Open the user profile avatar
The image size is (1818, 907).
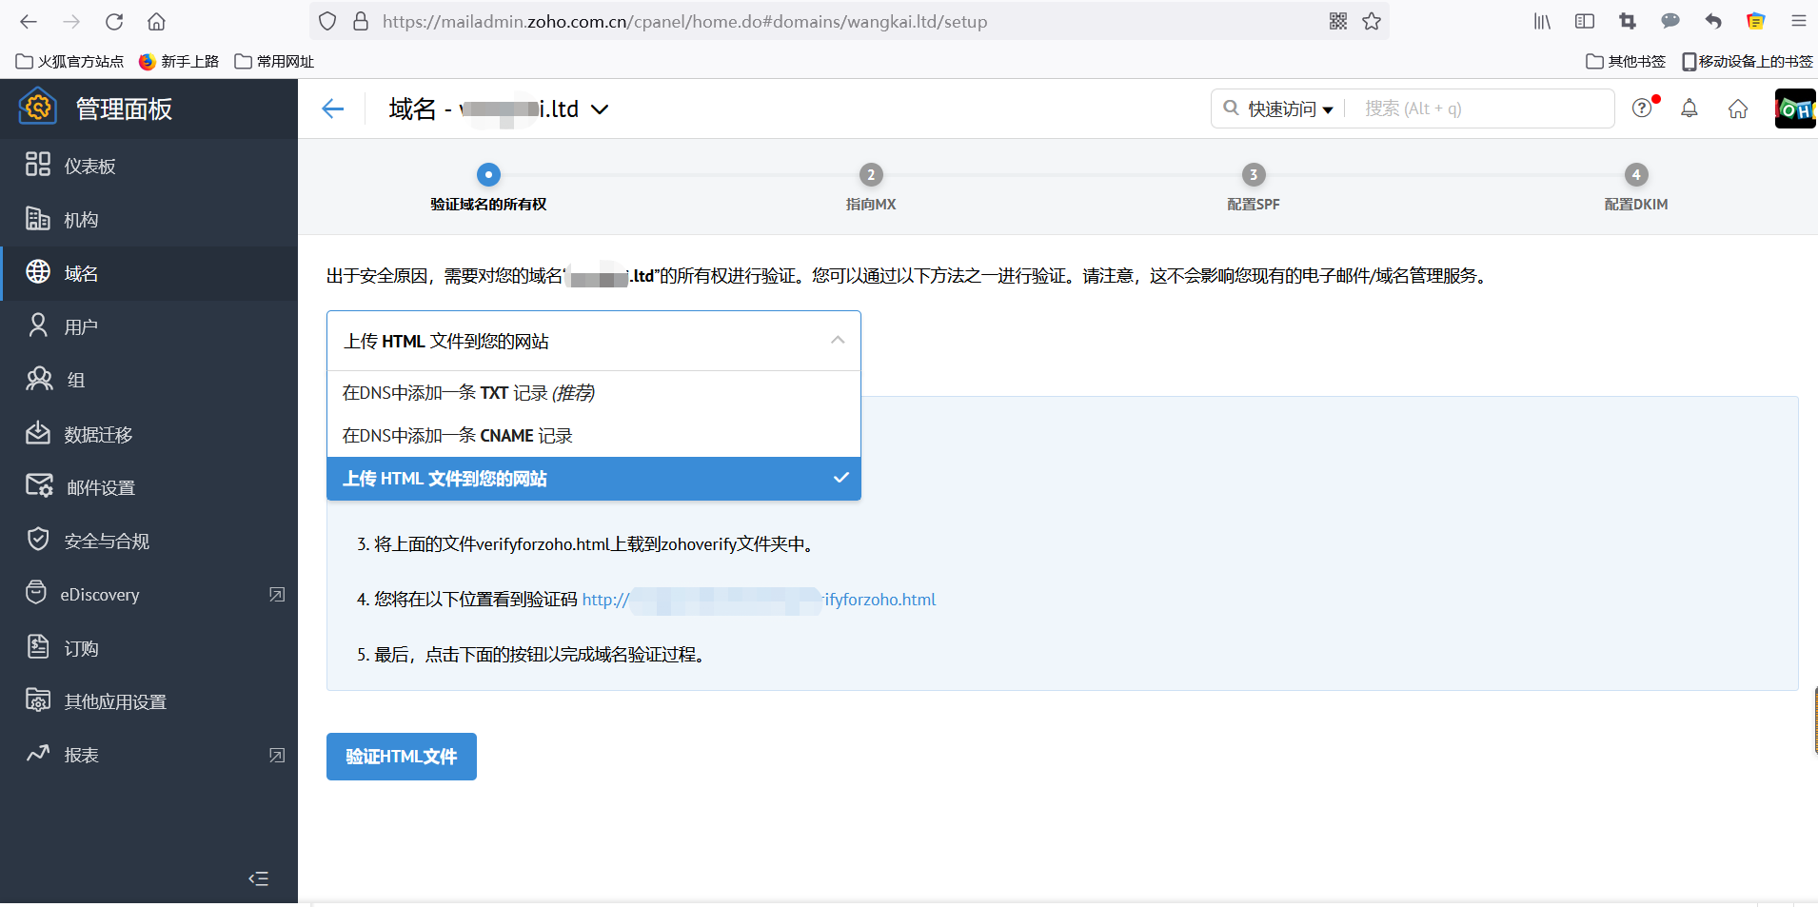[1796, 108]
